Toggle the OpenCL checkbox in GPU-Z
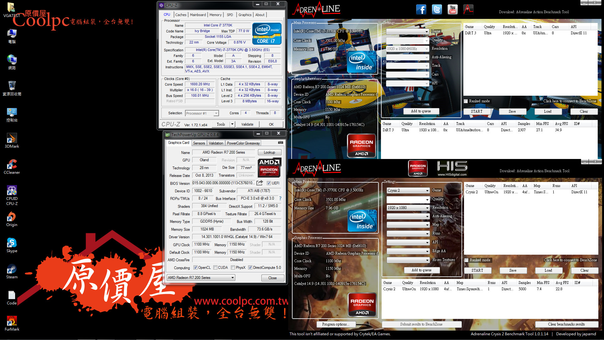This screenshot has height=340, width=604. (195, 268)
